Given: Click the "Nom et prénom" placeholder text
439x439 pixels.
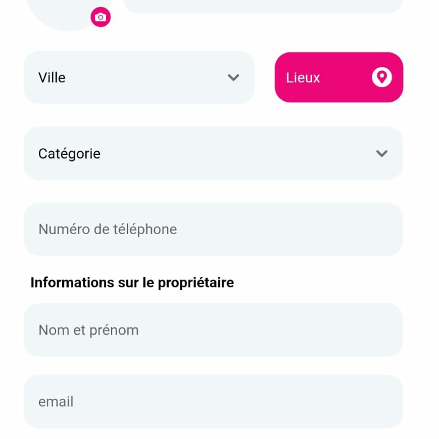Looking at the screenshot, I should click(88, 330).
